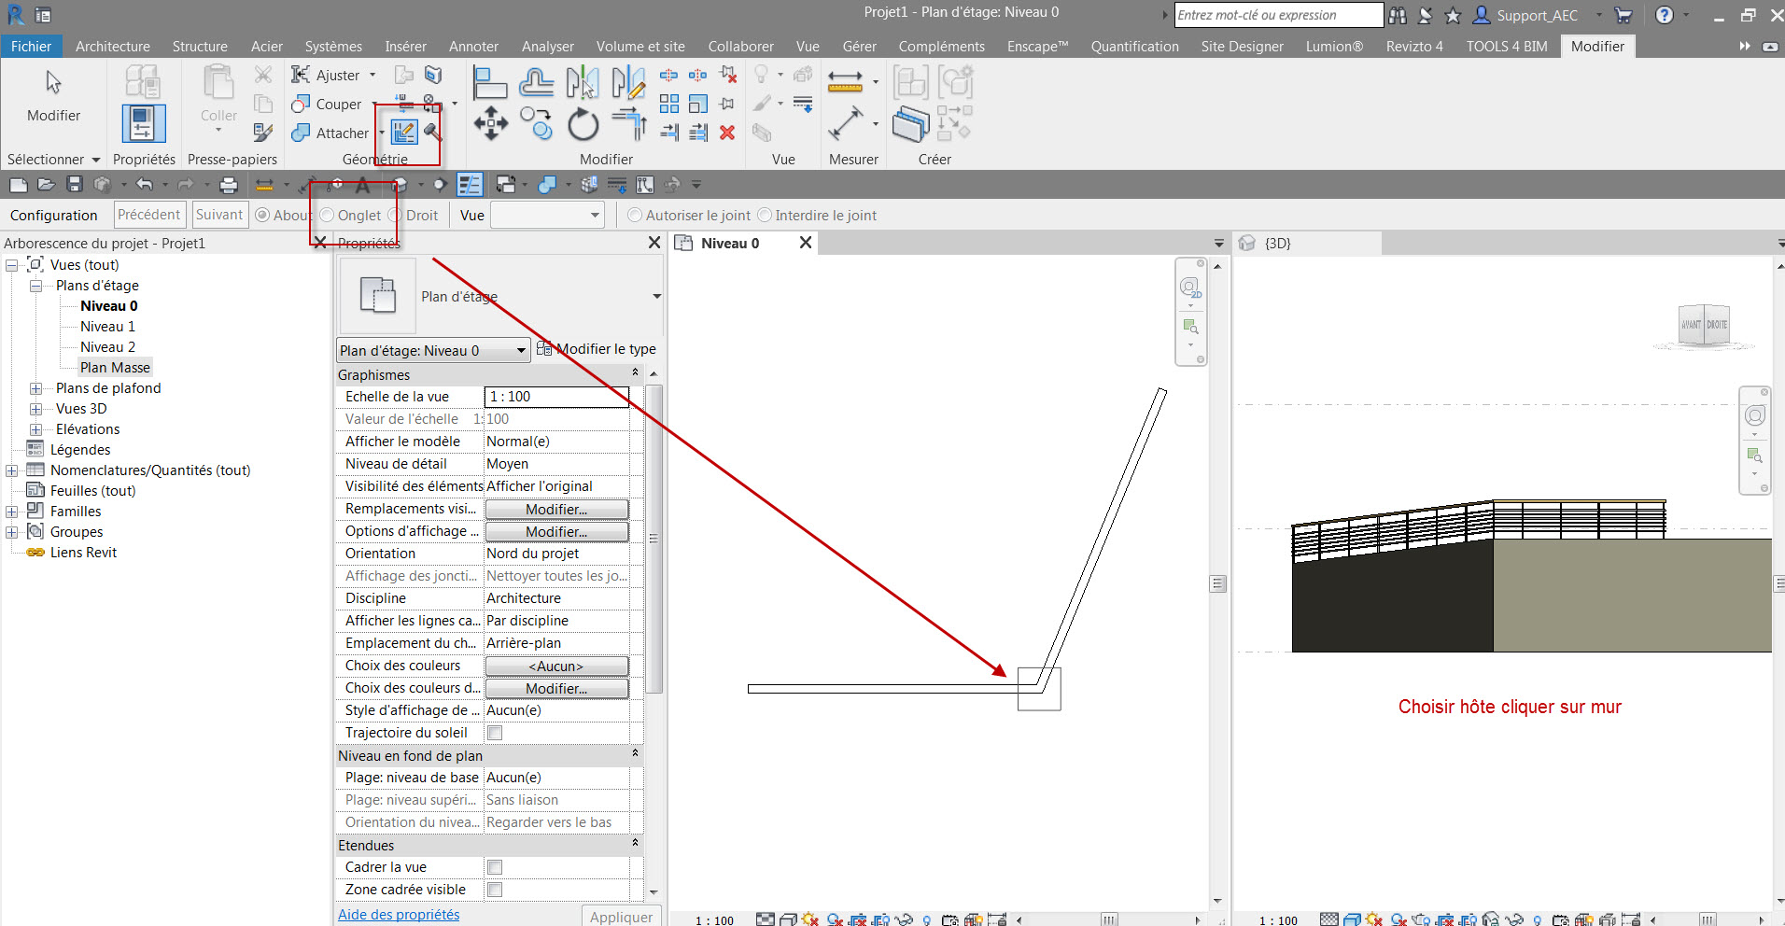Open the Aide des propriétés link
The height and width of the screenshot is (926, 1785).
399,915
